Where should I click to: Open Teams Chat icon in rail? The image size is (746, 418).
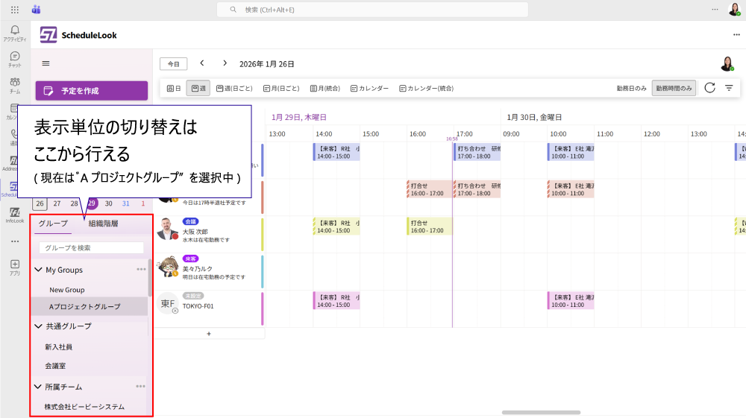pyautogui.click(x=15, y=60)
